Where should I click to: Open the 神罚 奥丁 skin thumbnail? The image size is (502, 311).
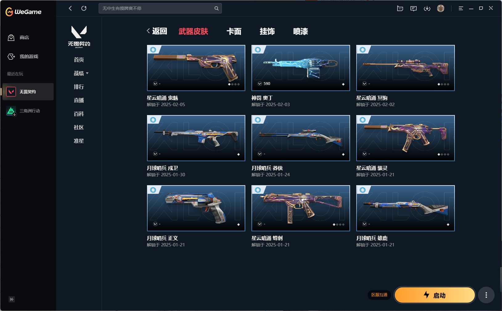[301, 68]
